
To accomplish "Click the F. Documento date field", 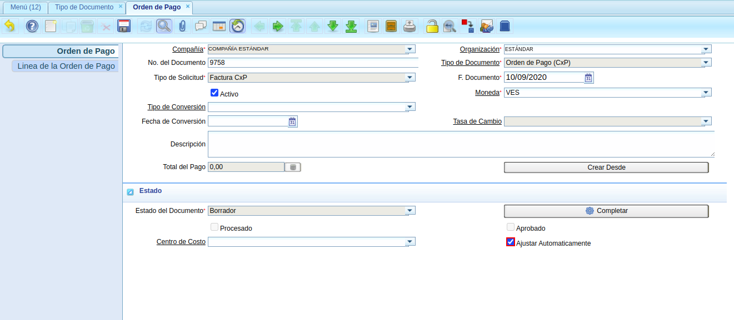I will 543,78.
